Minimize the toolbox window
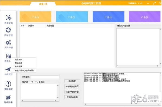 148,4
